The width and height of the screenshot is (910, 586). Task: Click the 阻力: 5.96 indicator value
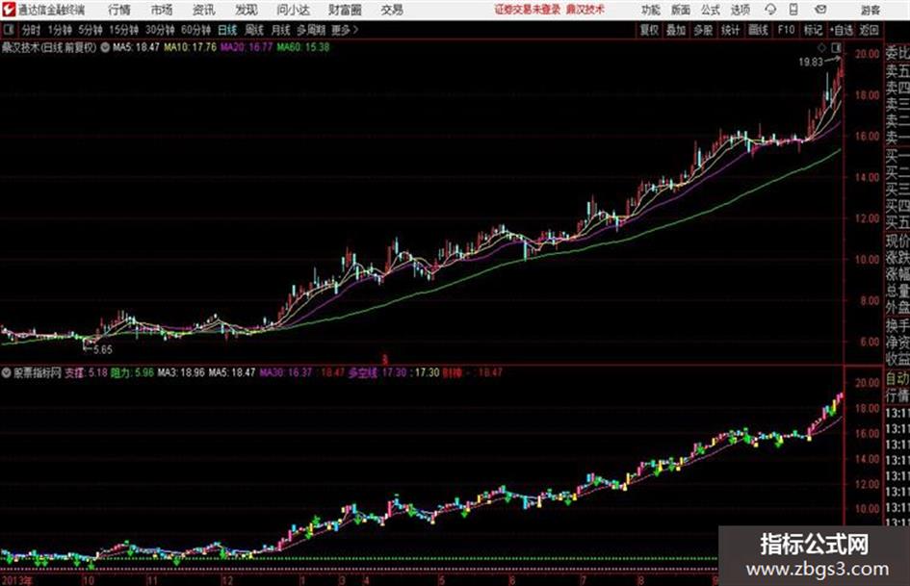(x=132, y=373)
